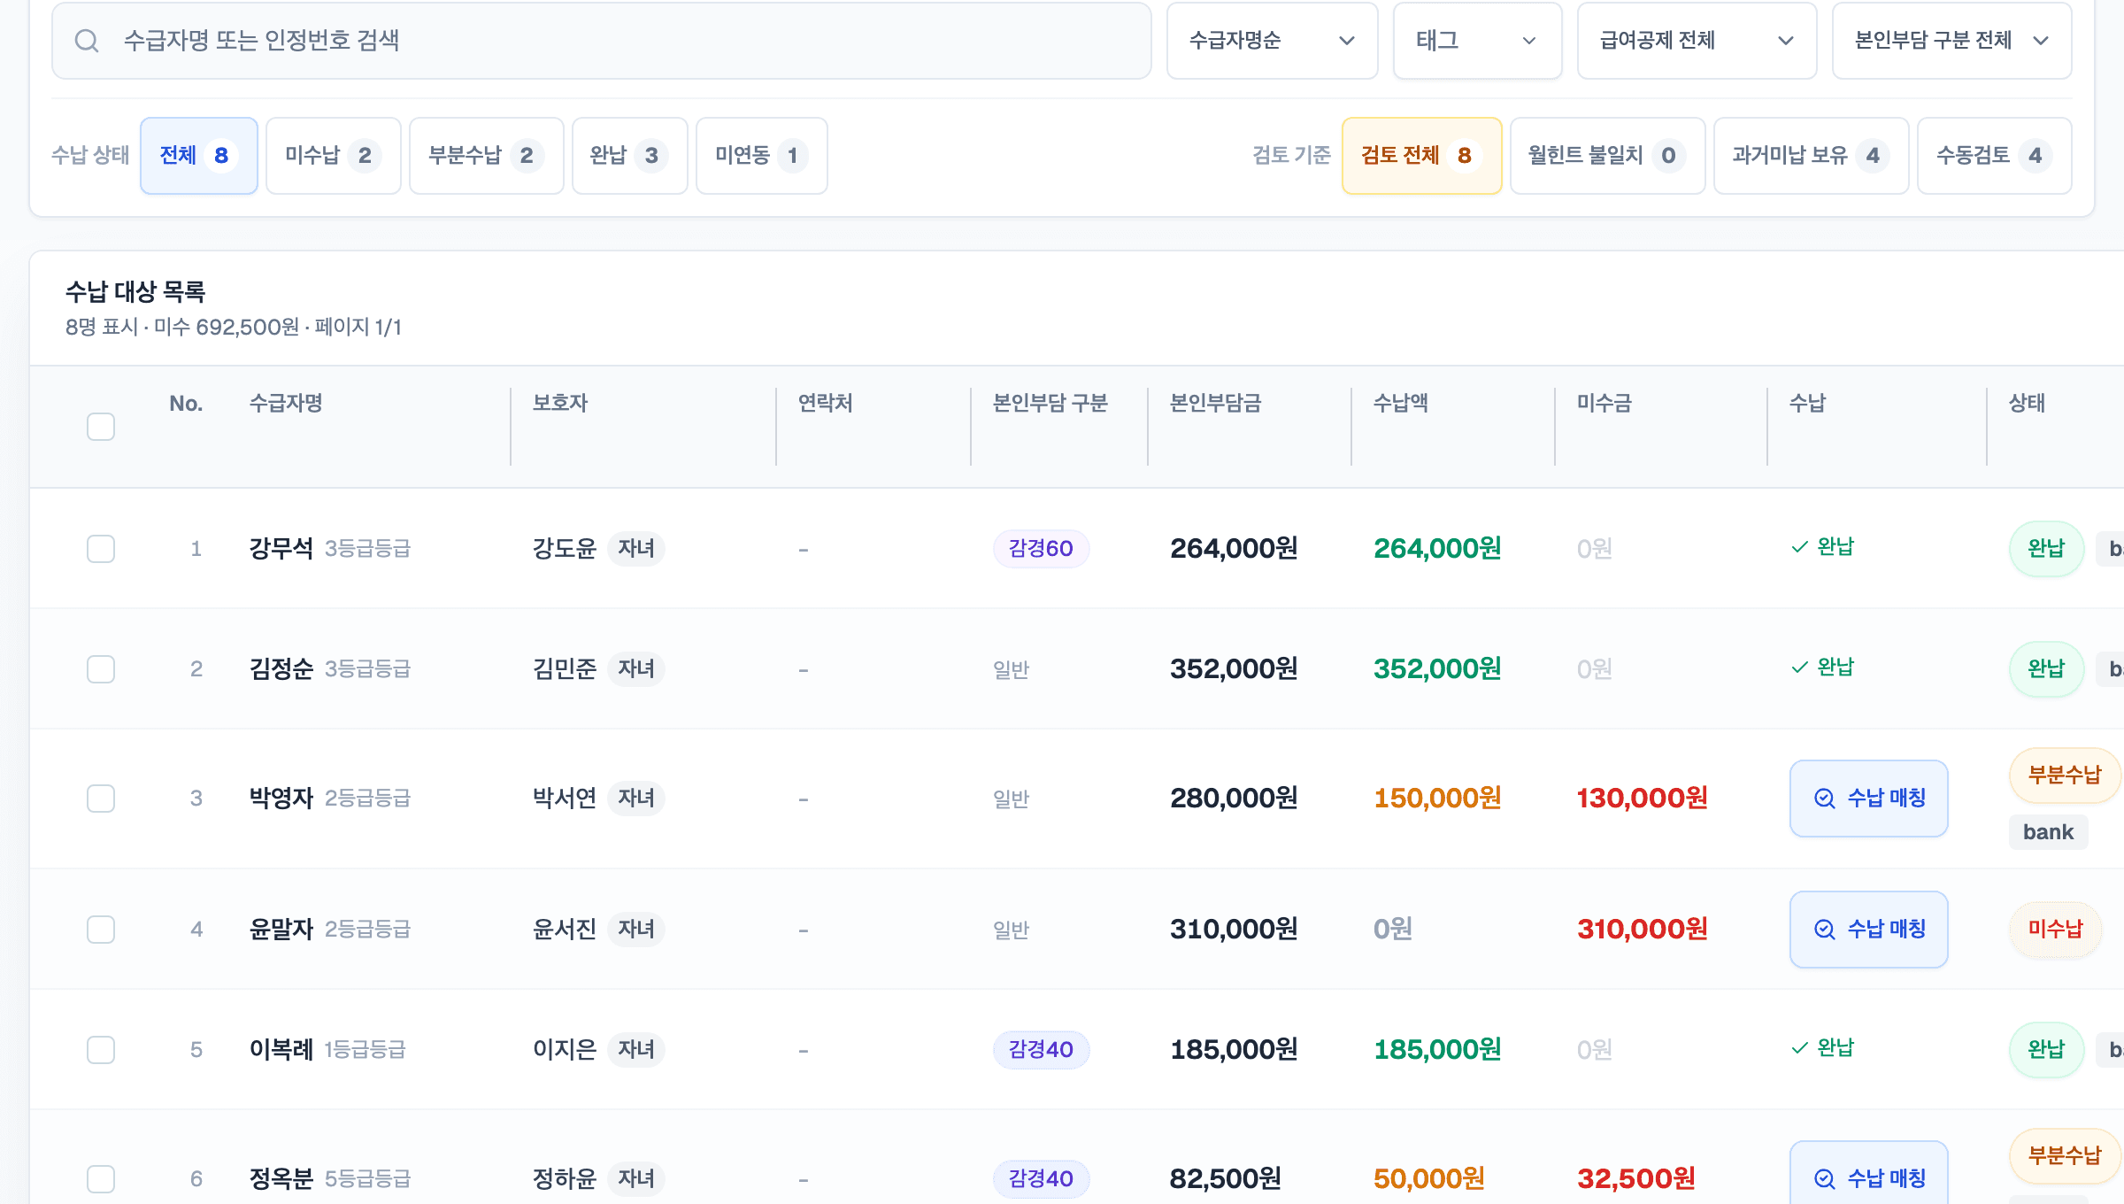
Task: Click the 부분수납 status badge for 박영자
Action: pos(2065,776)
